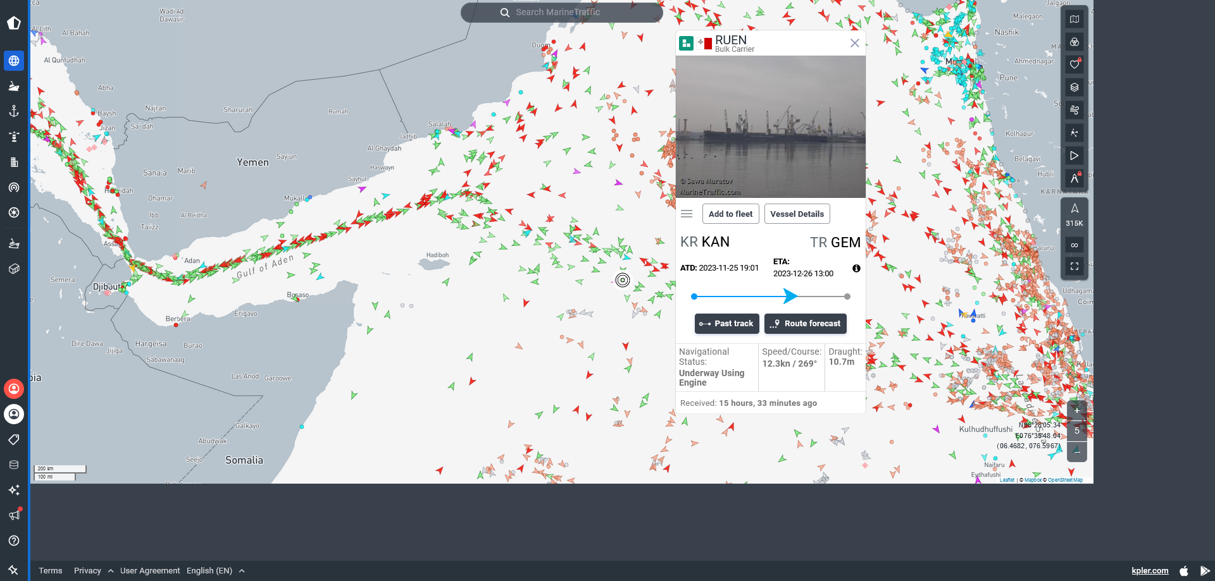
Task: Zoom in the map with plus
Action: 1077,410
